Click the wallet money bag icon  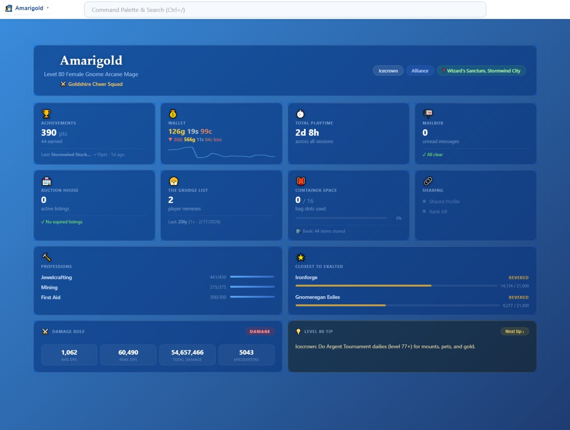pos(173,113)
